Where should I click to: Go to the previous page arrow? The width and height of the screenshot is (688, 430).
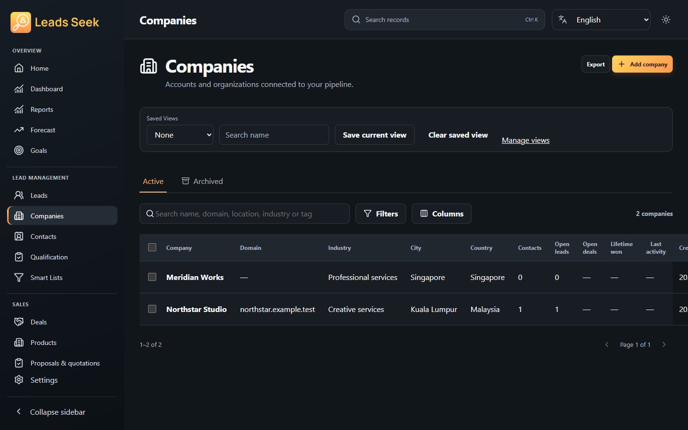607,344
